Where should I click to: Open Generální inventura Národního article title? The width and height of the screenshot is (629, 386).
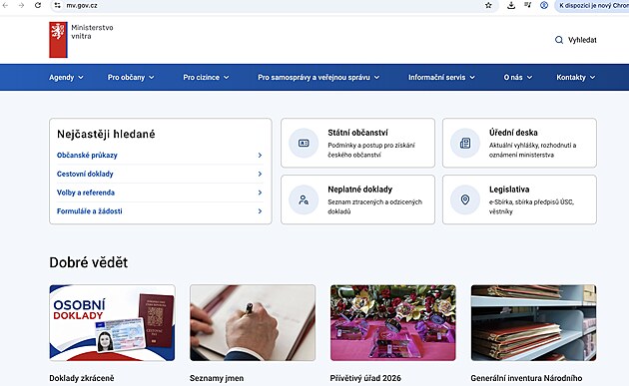pos(526,378)
